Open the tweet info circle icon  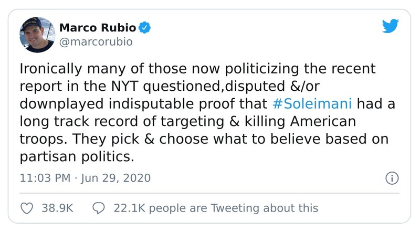coord(391,178)
